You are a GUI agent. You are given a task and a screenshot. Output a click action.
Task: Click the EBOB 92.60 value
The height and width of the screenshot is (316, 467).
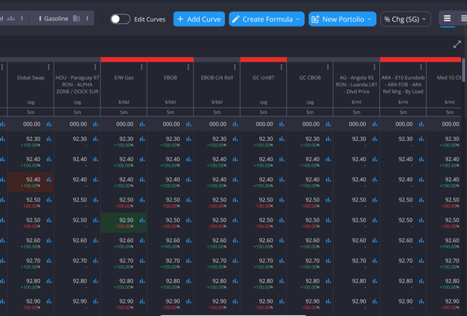pyautogui.click(x=173, y=240)
